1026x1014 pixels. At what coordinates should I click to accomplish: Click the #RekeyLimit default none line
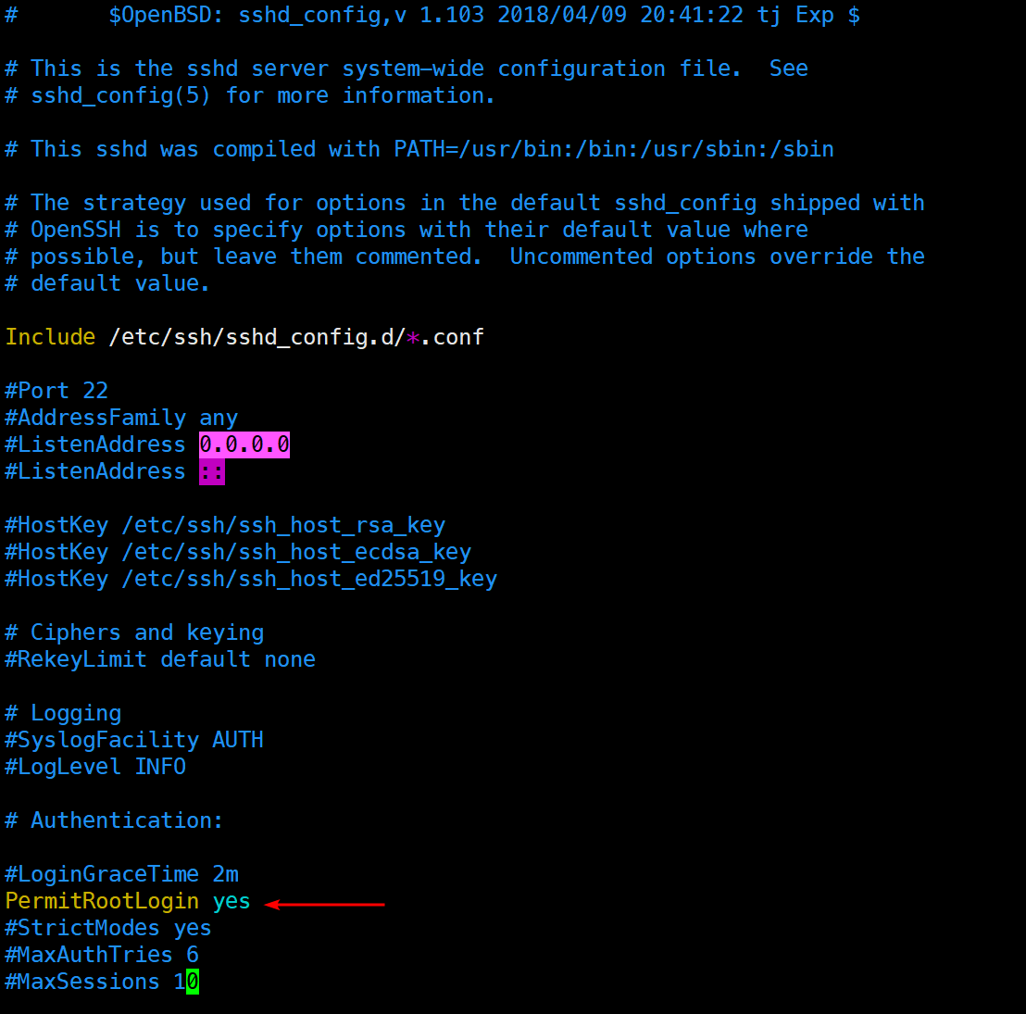(160, 659)
